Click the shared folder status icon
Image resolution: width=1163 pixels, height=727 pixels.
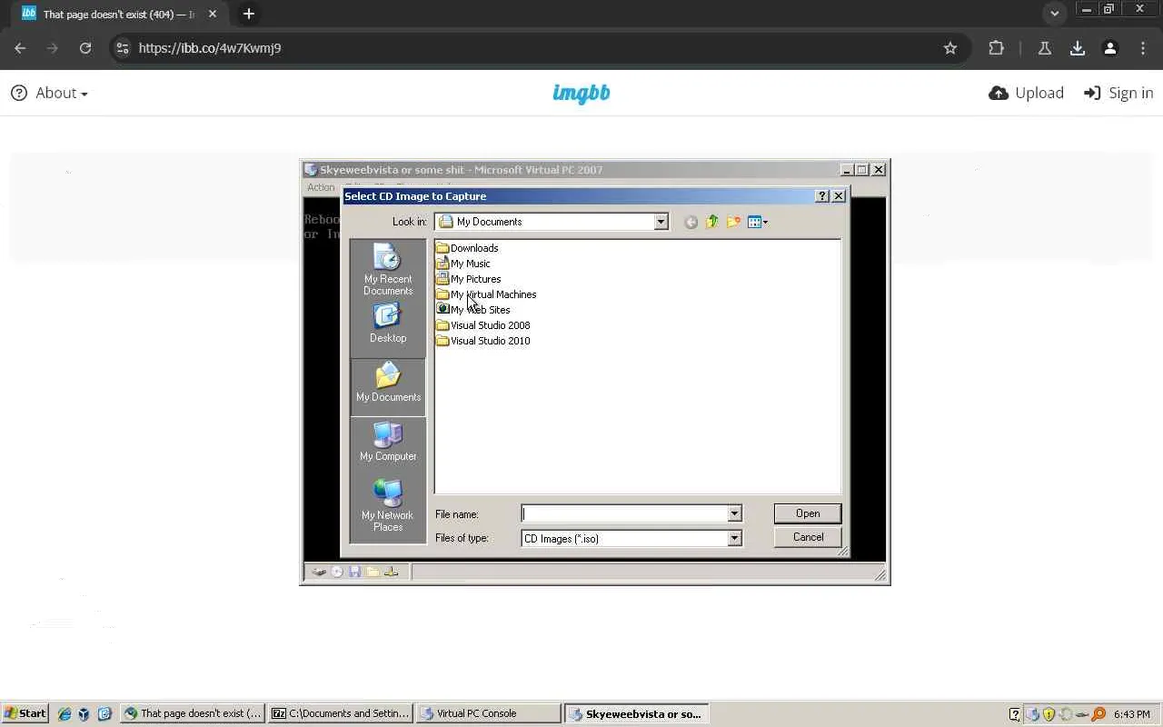(x=373, y=572)
